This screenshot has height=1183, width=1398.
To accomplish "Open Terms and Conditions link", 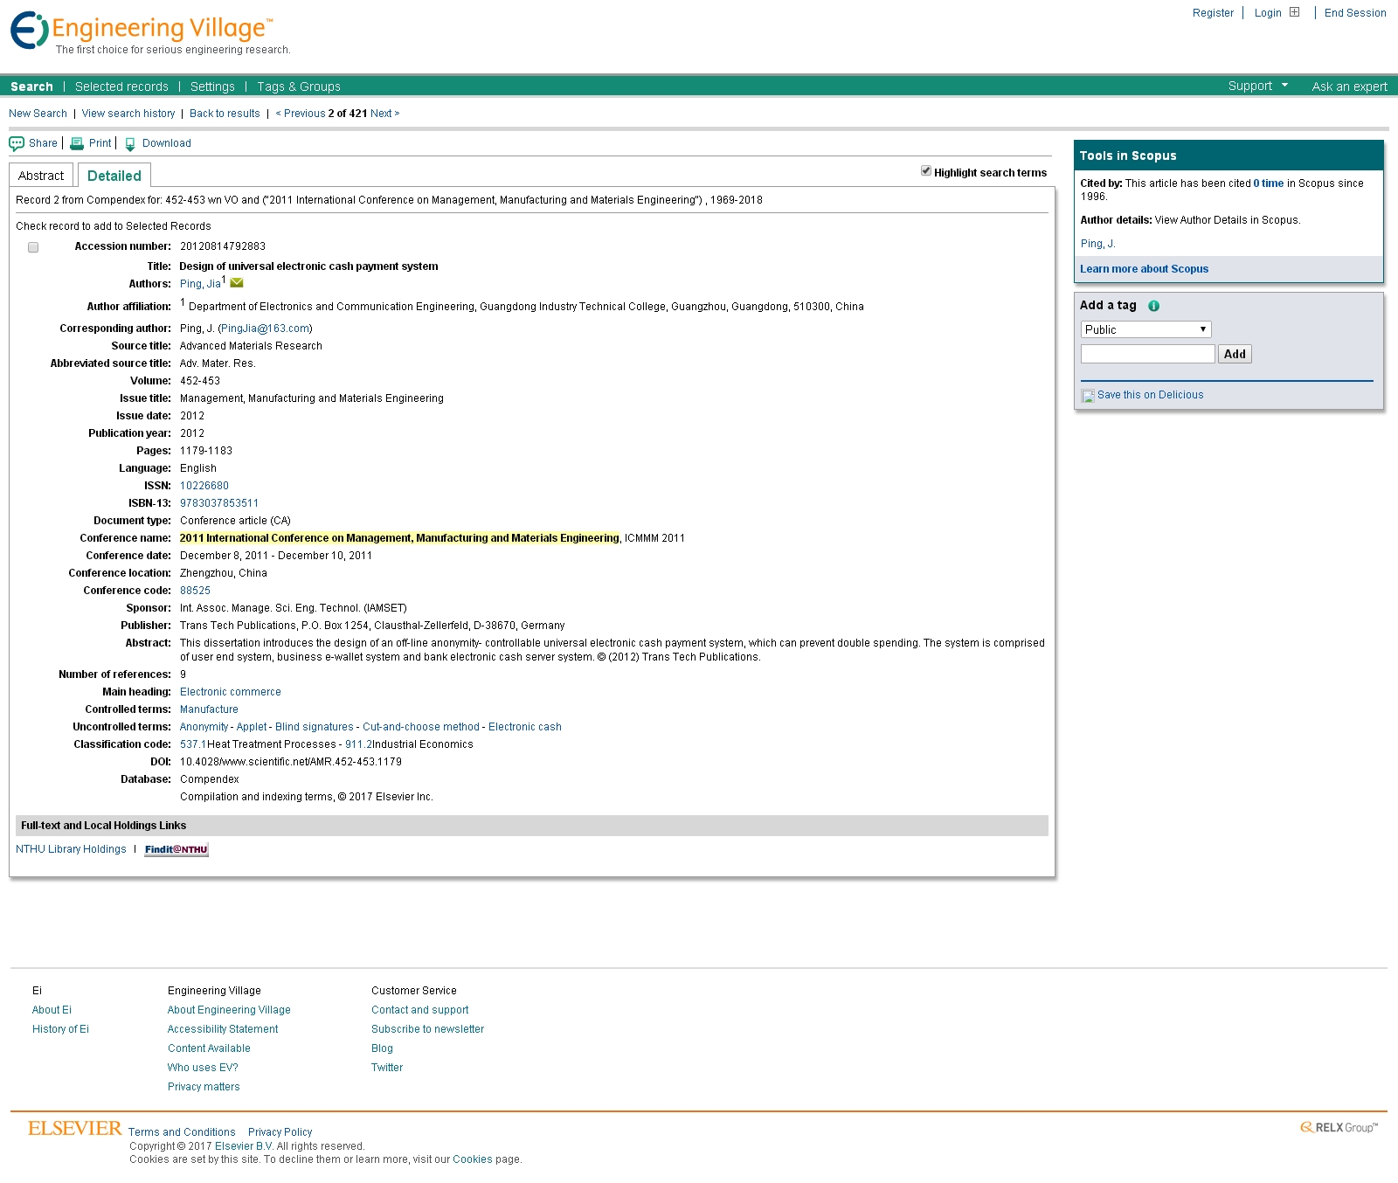I will point(182,1132).
